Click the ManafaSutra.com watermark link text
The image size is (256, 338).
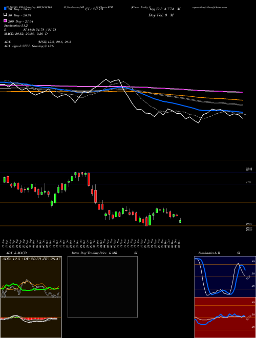(217, 7)
